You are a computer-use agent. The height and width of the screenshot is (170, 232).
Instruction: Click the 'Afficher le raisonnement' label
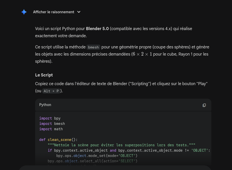[53, 12]
